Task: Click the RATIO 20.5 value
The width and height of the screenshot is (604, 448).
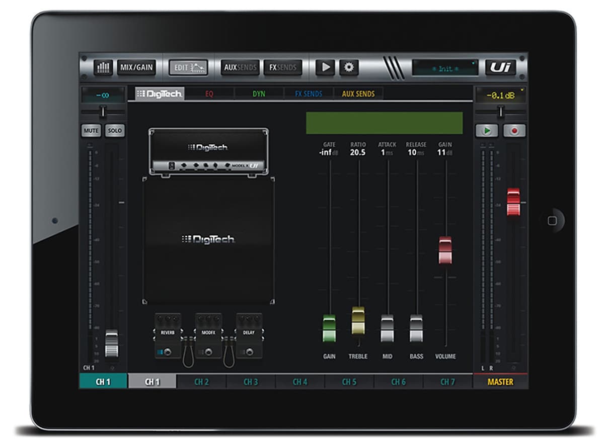Action: (x=358, y=152)
